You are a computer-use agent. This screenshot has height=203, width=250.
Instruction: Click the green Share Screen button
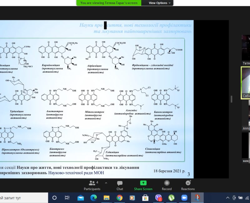pos(143,185)
